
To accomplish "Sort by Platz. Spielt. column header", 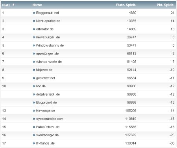I will pos(126,5).
